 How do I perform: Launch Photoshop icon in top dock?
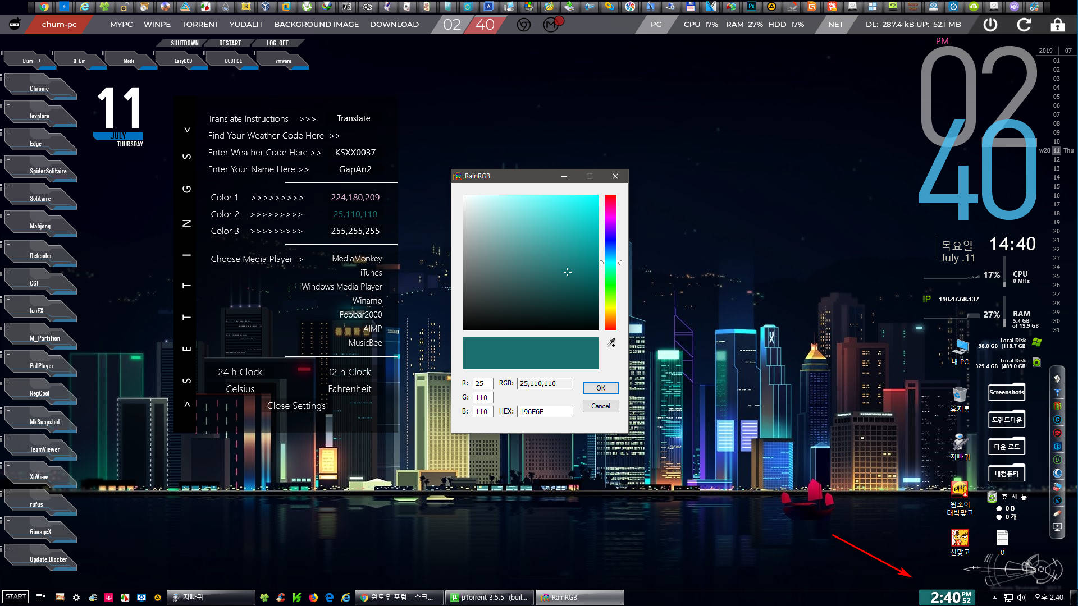[x=751, y=7]
